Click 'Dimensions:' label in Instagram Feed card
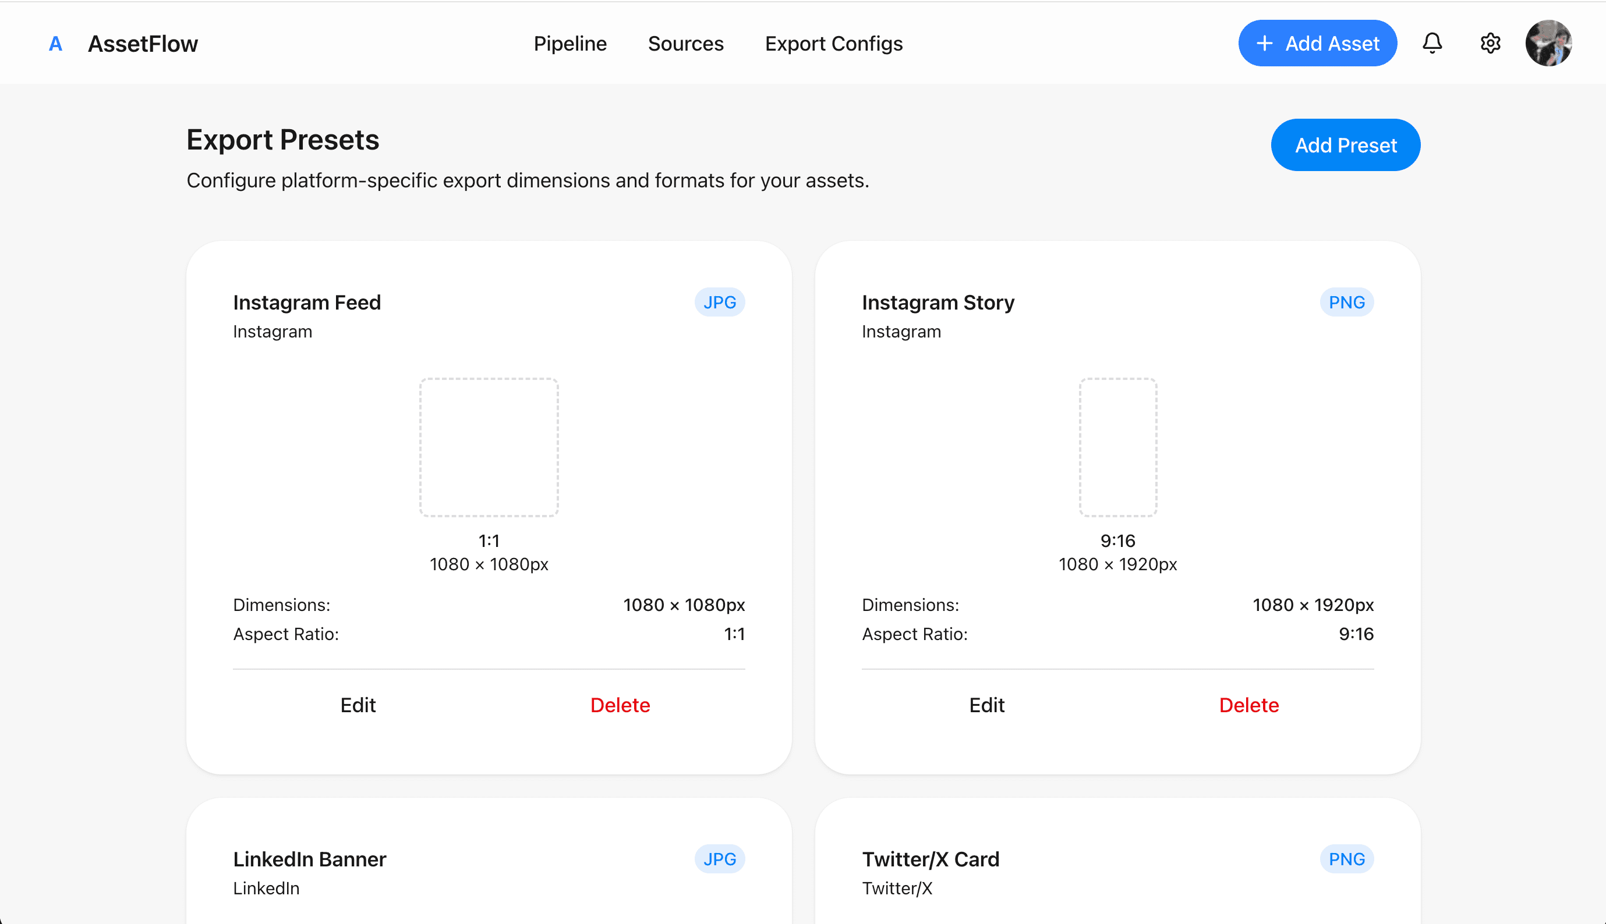Screen dimensions: 1606x924 [281, 605]
